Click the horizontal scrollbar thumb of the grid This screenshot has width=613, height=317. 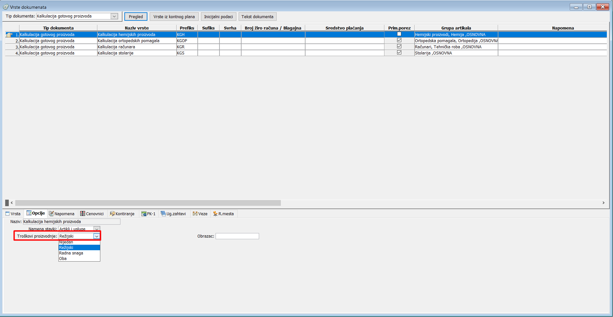tap(148, 203)
